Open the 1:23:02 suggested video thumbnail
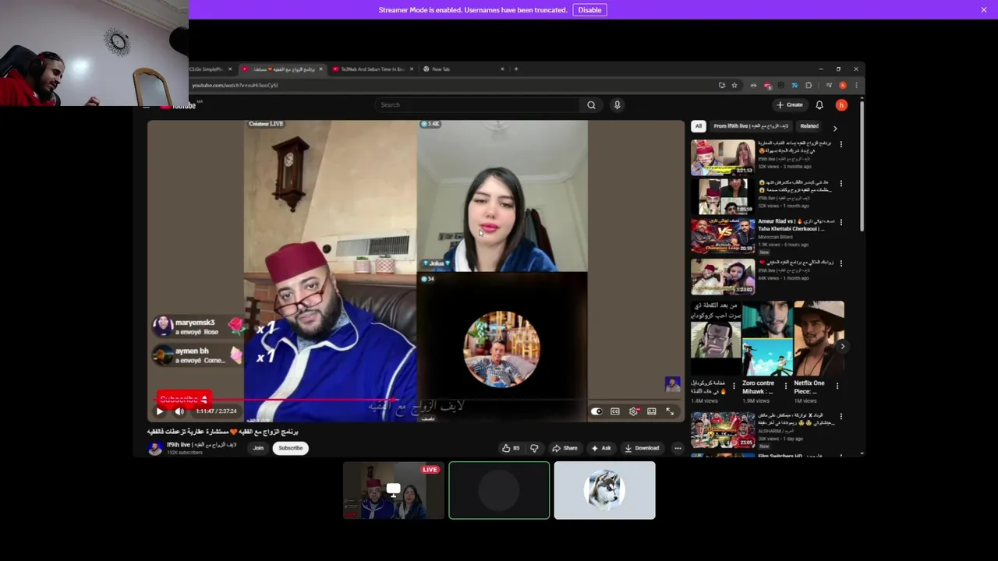 pyautogui.click(x=723, y=276)
